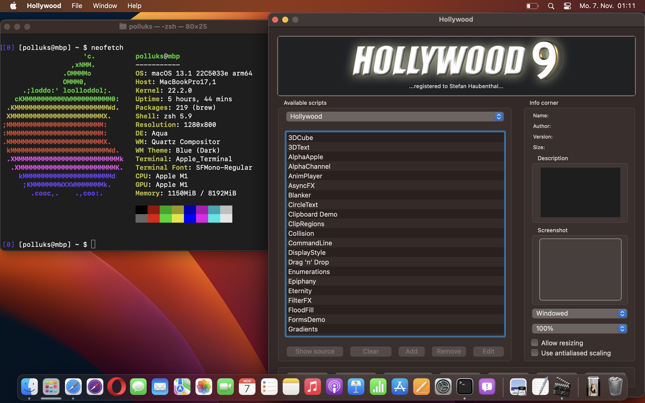645x403 pixels.
Task: Select the AsyncFX script
Action: tap(395, 185)
